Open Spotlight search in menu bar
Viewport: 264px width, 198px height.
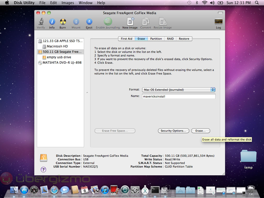pos(257,3)
